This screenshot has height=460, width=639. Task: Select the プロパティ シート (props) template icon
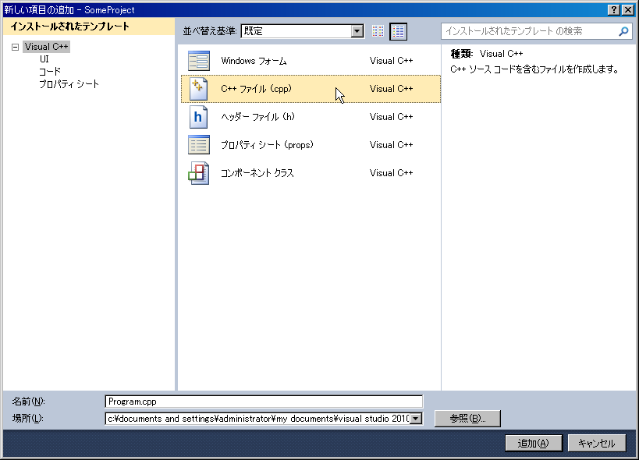pos(199,145)
